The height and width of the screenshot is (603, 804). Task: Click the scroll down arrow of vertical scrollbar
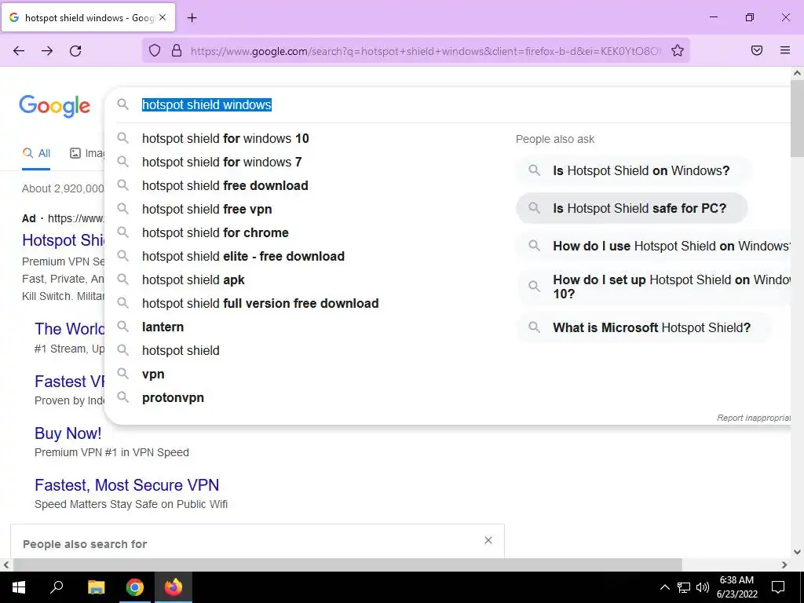[x=798, y=552]
